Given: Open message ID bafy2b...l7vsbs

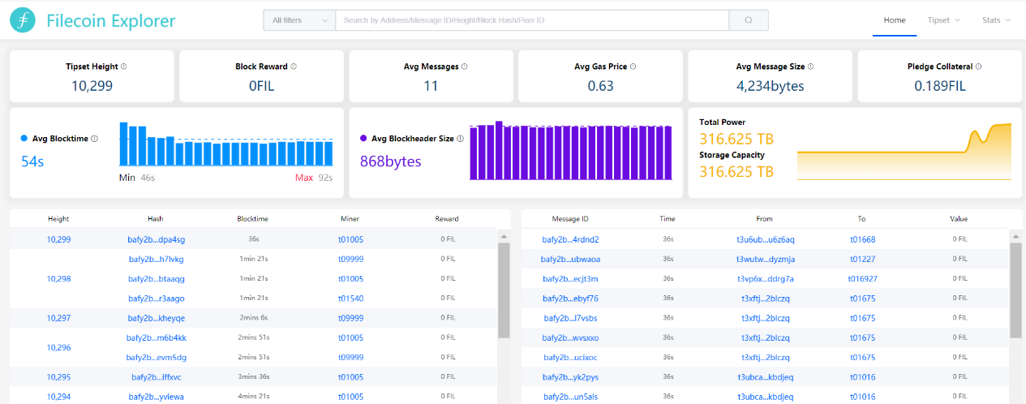Looking at the screenshot, I should tap(571, 318).
